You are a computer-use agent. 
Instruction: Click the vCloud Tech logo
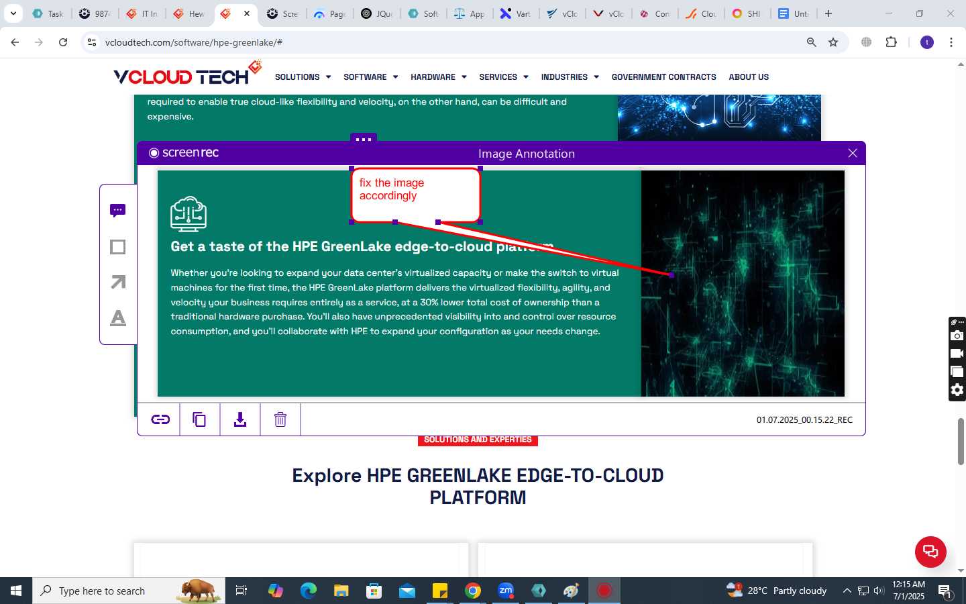[x=187, y=74]
